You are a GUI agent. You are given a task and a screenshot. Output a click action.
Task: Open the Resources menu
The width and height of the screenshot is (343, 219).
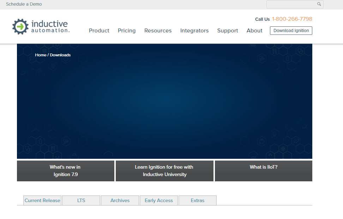pyautogui.click(x=158, y=31)
